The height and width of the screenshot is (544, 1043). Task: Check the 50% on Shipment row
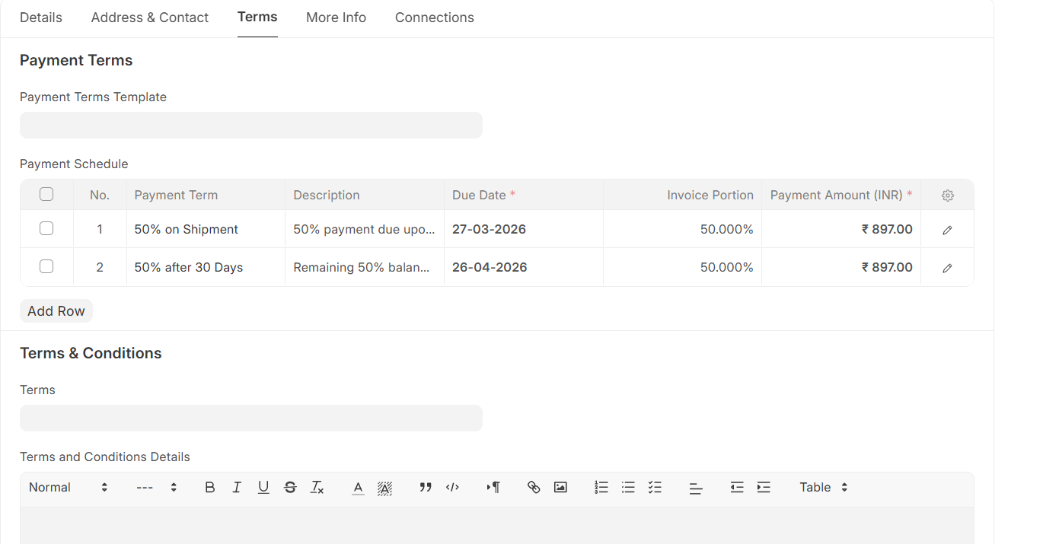click(46, 228)
